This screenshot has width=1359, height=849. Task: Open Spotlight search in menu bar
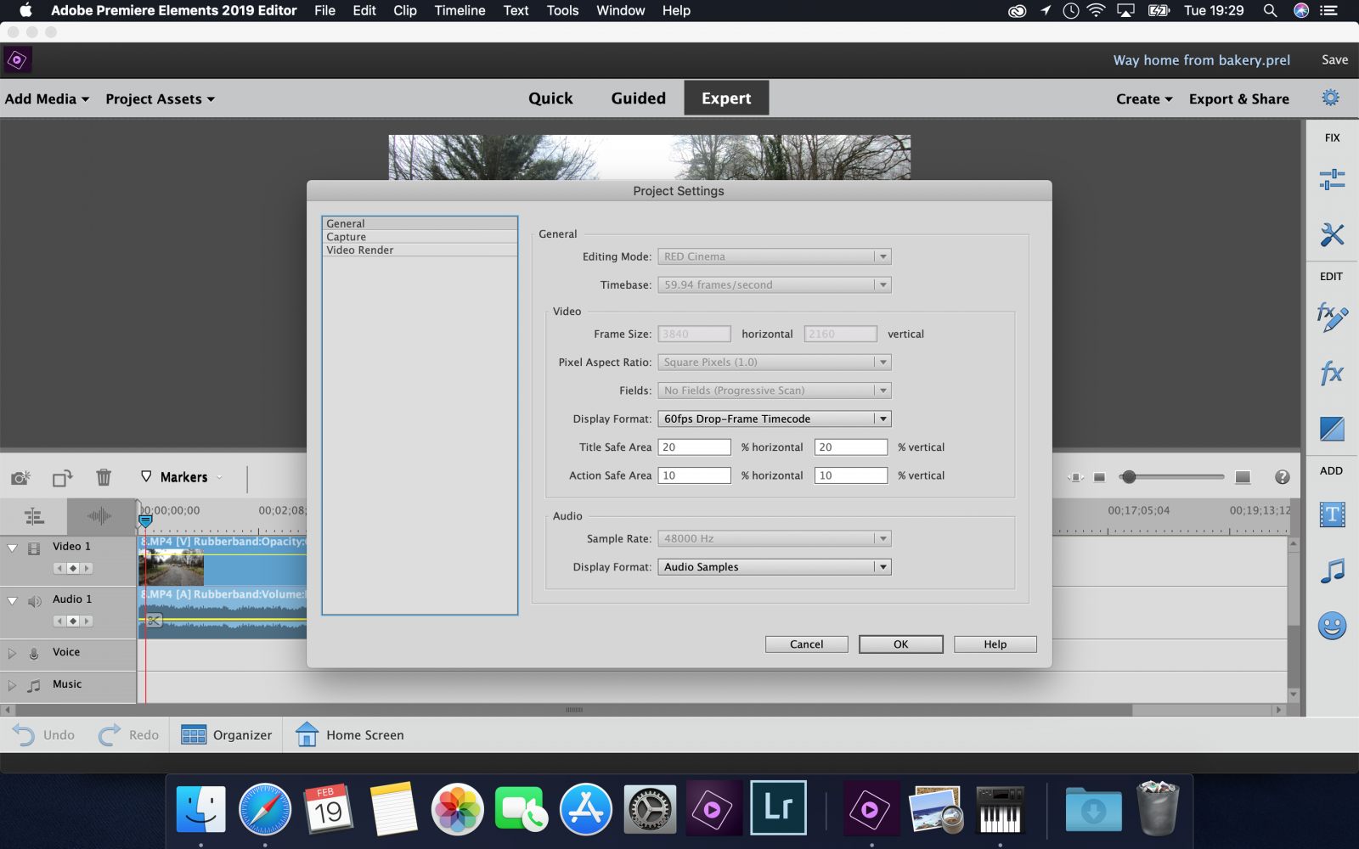coord(1270,10)
